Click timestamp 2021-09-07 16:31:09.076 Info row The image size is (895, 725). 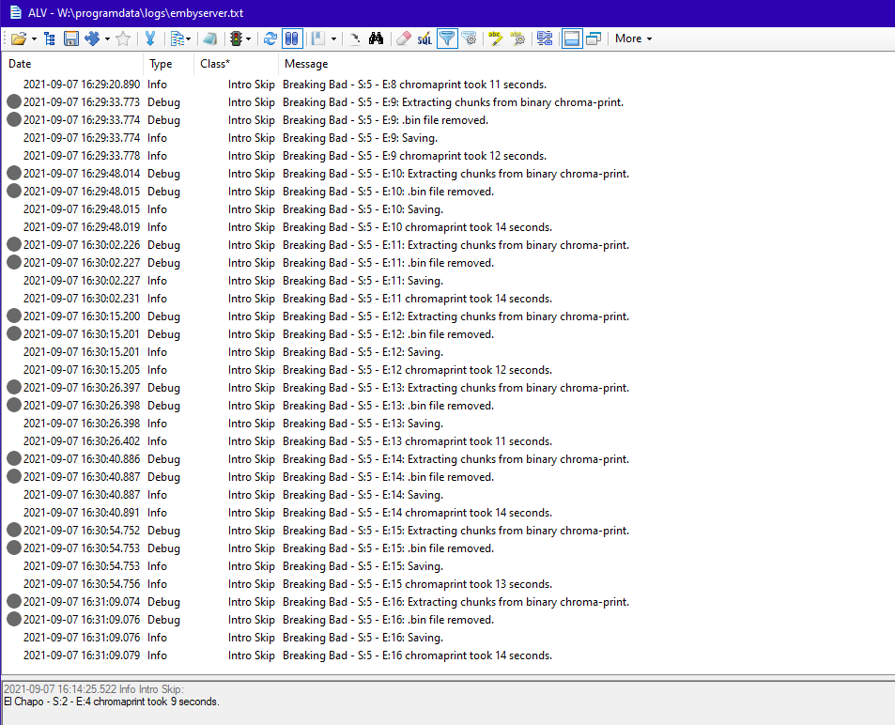(82, 638)
